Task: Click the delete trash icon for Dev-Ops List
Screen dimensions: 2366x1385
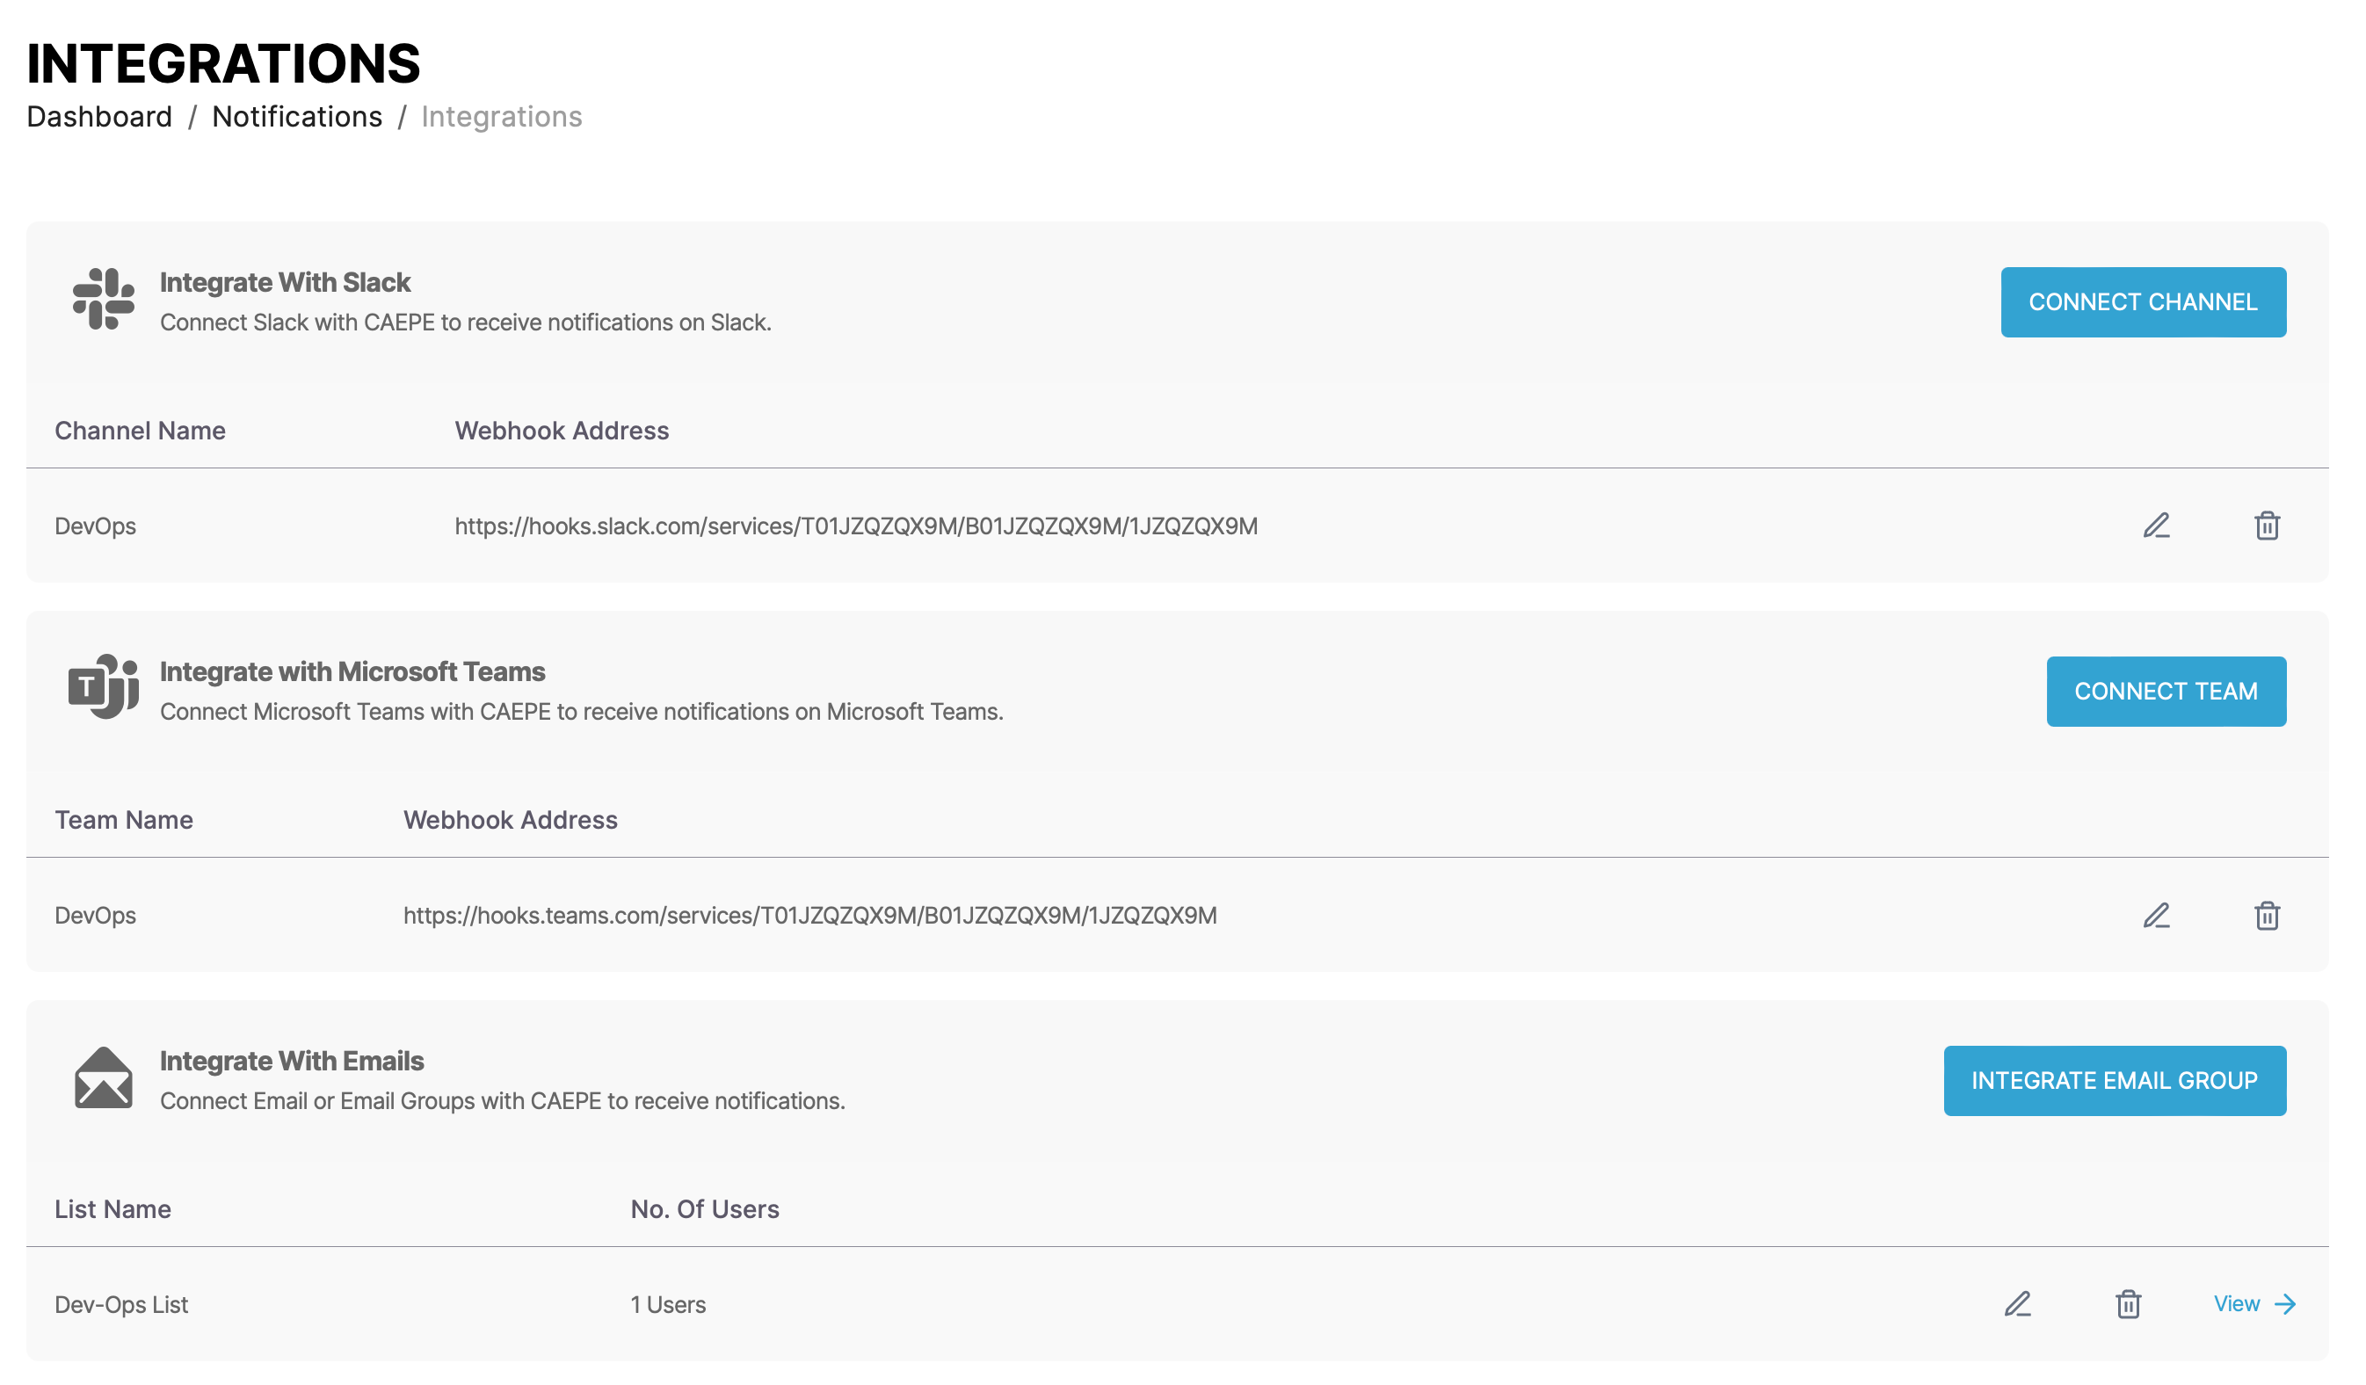Action: [x=2127, y=1302]
